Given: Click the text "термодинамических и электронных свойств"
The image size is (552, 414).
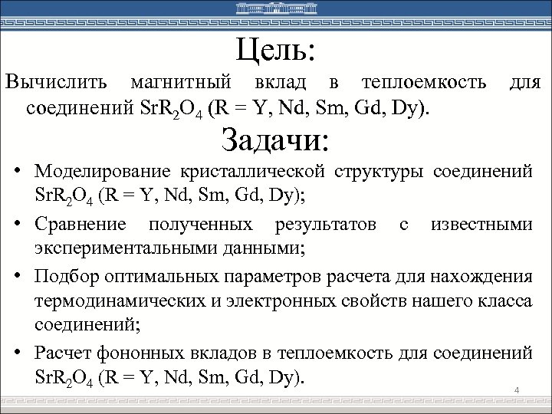Looking at the screenshot, I should [219, 301].
